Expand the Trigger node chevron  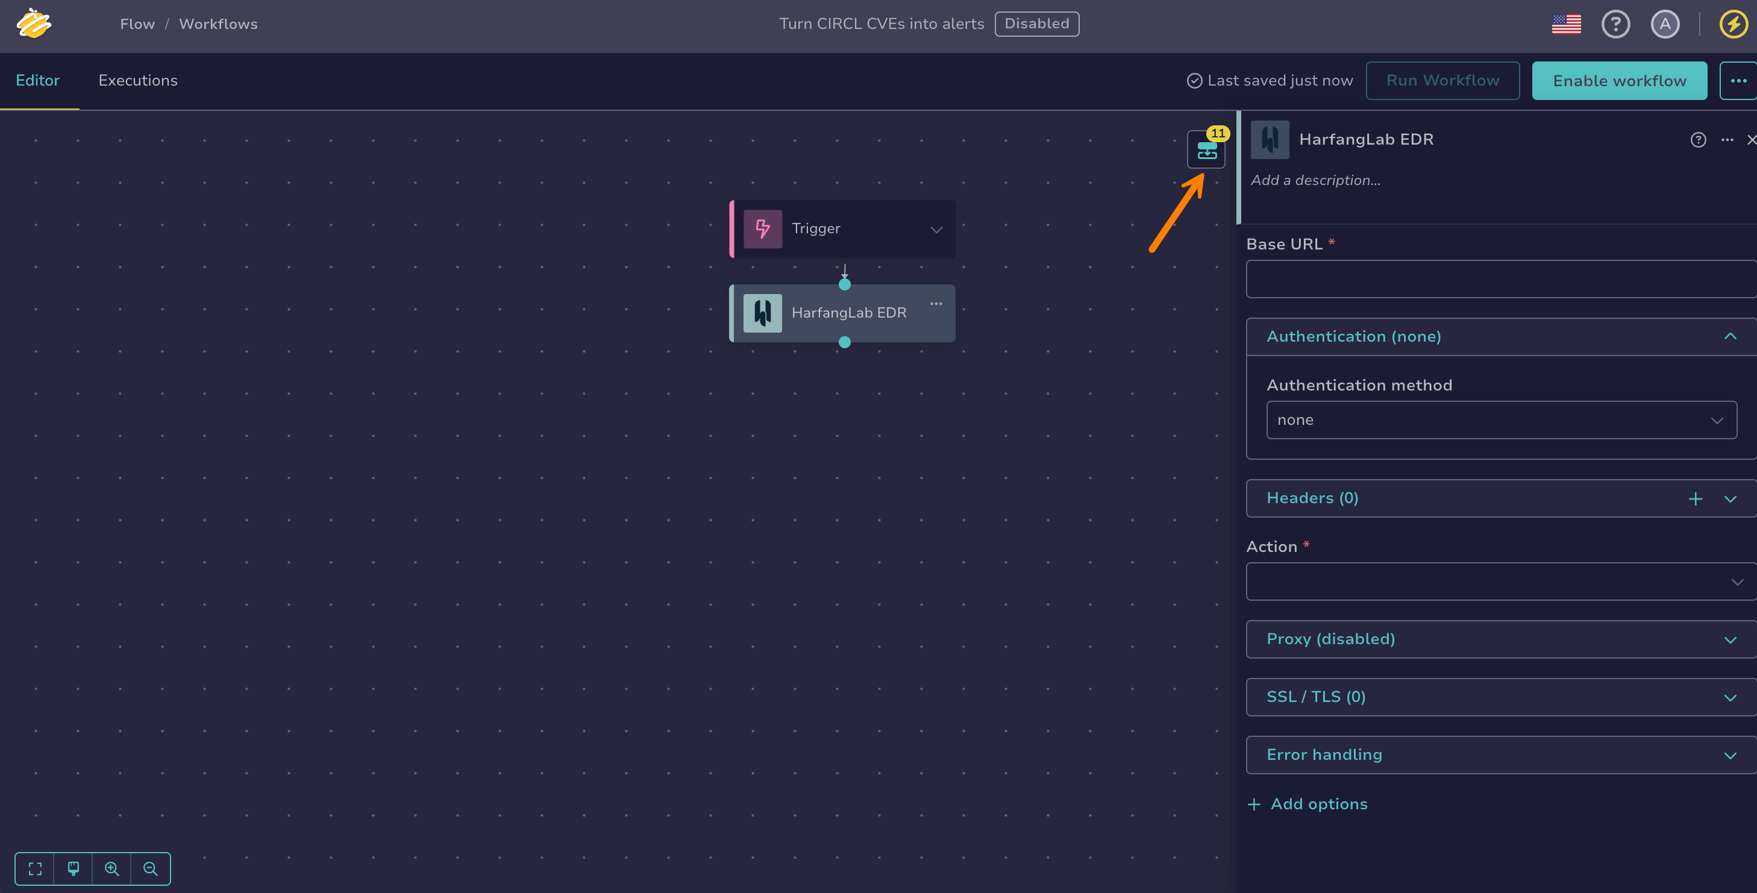[936, 229]
